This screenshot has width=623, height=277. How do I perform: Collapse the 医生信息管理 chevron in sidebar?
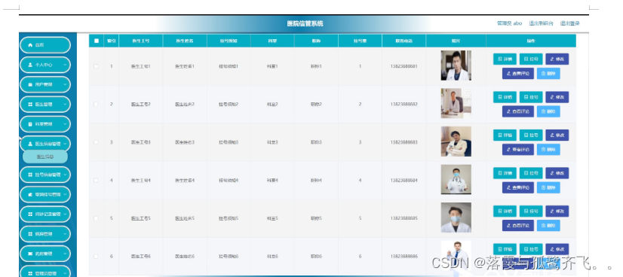[x=65, y=144]
